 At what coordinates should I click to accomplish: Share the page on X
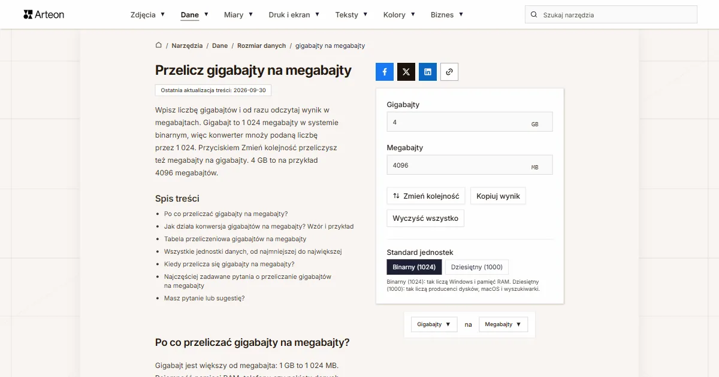click(406, 72)
